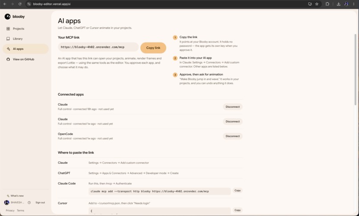Click the OpenCode app name

click(x=65, y=134)
